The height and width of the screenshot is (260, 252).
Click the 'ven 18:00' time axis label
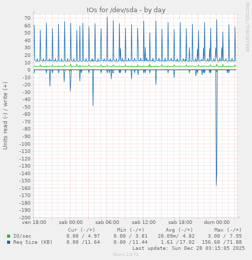(x=34, y=222)
